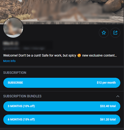Image resolution: width=124 pixels, height=130 pixels.
Task: Click the $12 per month price label
Action: (x=106, y=83)
